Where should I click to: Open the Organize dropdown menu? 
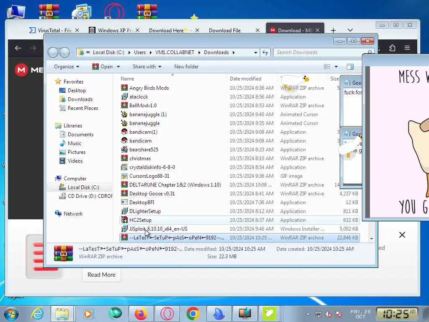pyautogui.click(x=67, y=67)
